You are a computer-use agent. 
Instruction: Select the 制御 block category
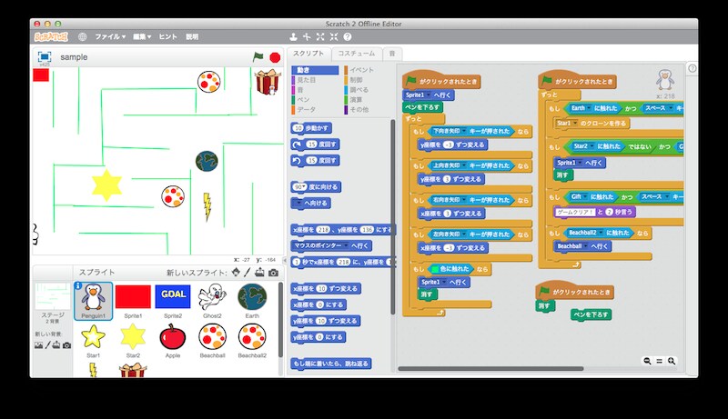[355, 79]
